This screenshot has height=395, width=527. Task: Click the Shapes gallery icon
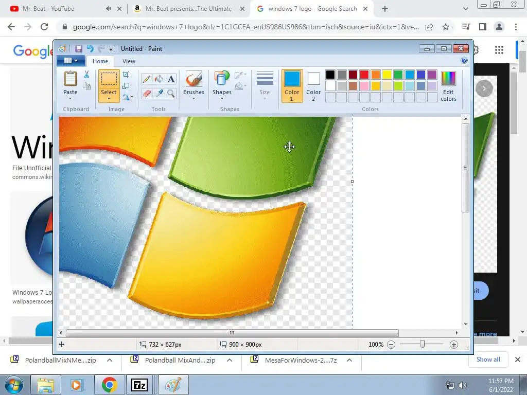(x=222, y=79)
